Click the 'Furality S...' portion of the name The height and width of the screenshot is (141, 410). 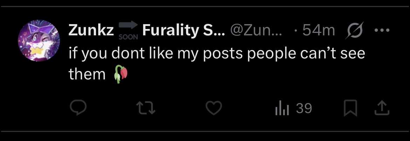[183, 30]
